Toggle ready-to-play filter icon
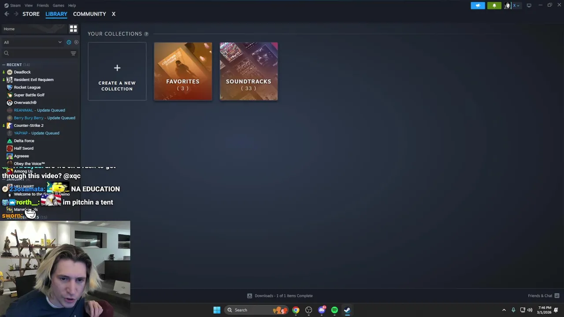The height and width of the screenshot is (317, 564). click(76, 42)
